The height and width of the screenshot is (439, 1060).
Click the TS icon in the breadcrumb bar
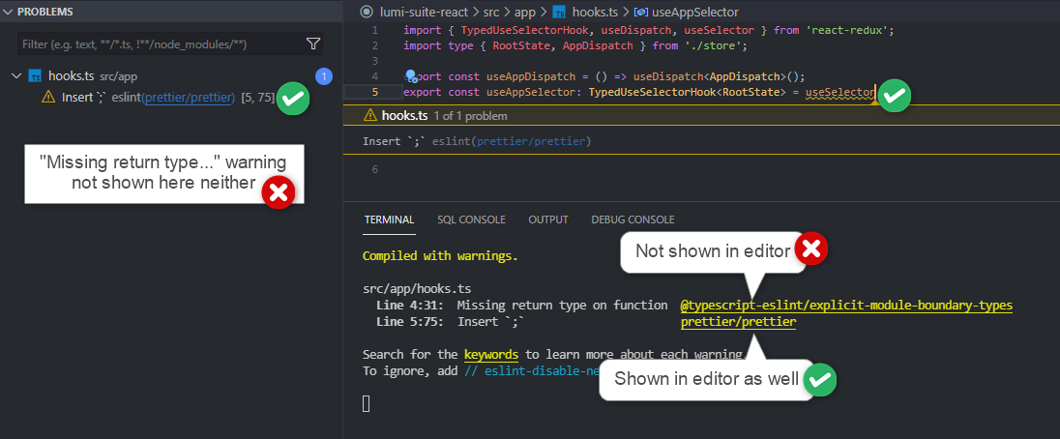pyautogui.click(x=559, y=12)
